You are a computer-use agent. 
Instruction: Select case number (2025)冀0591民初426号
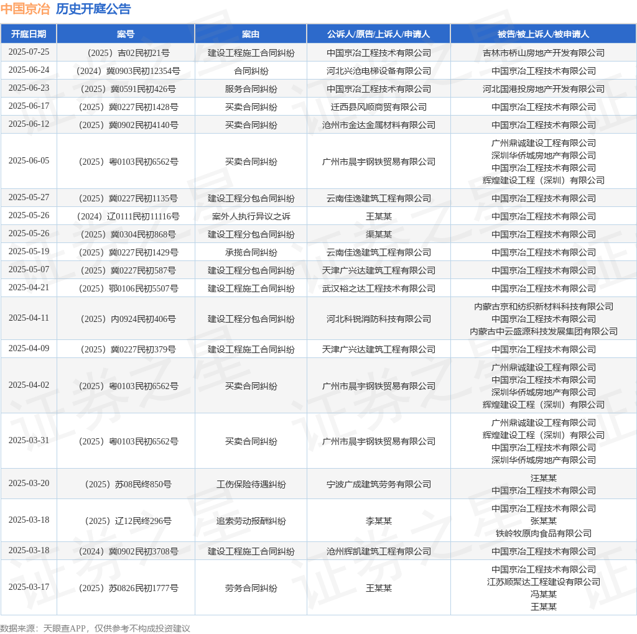coord(128,89)
